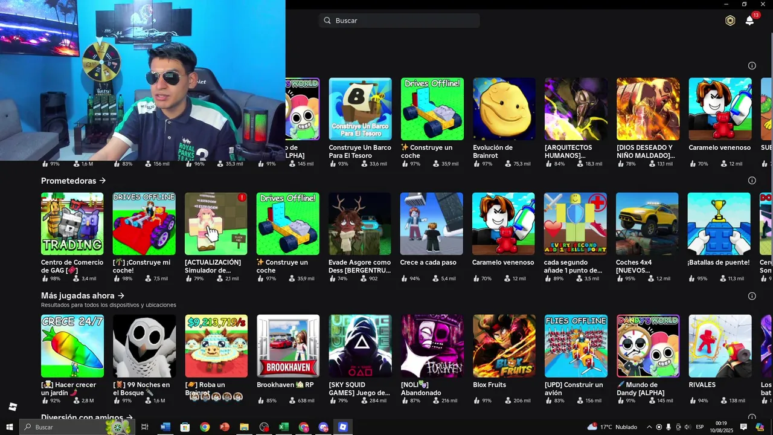Click the magnifier icon in Roblox search bar
Image resolution: width=773 pixels, height=435 pixels.
[327, 21]
